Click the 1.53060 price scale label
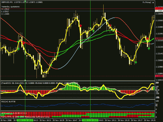This screenshot has width=163, height=122. tap(159, 60)
